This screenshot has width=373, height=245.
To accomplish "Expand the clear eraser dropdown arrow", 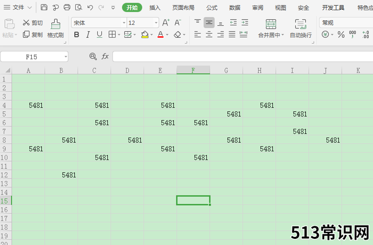I will pyautogui.click(x=184, y=35).
